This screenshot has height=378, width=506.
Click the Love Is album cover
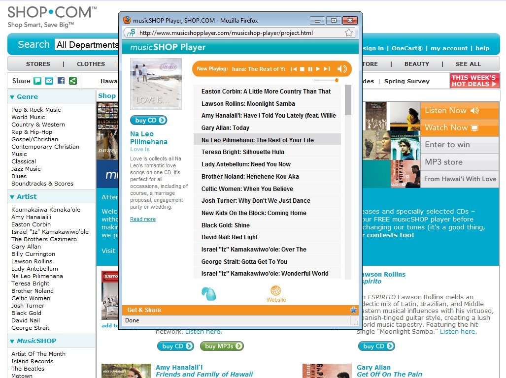click(x=156, y=84)
